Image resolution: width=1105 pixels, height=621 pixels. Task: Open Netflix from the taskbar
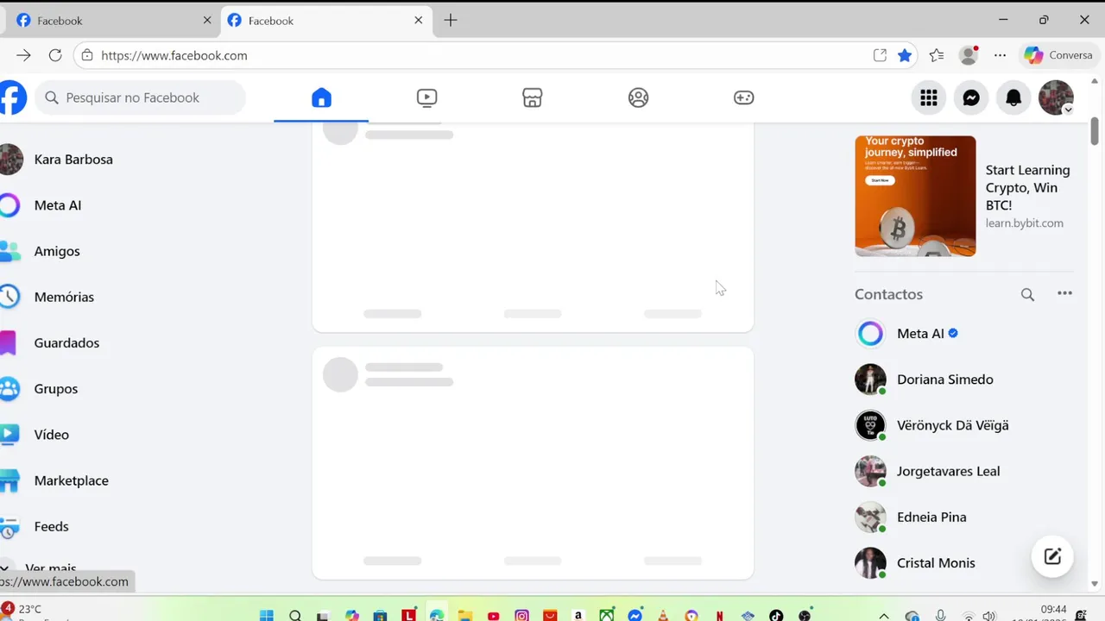point(719,616)
